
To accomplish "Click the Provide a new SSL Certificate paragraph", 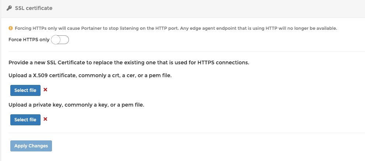I will click(129, 62).
